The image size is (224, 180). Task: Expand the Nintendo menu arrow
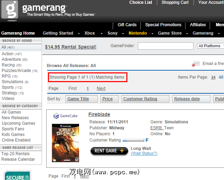(x=153, y=34)
